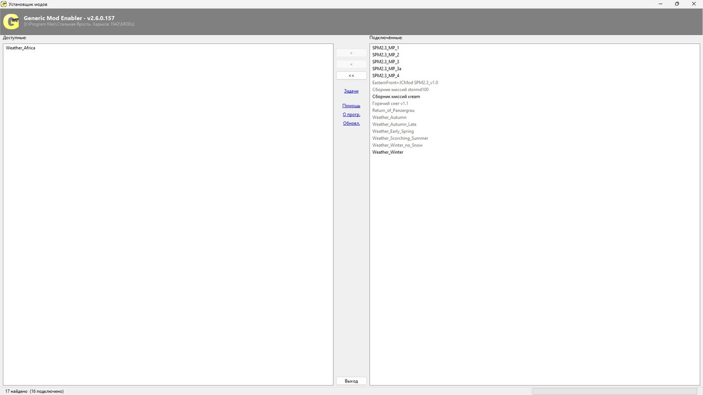This screenshot has height=395, width=703.
Task: Open the О прогр. link
Action: click(x=351, y=115)
